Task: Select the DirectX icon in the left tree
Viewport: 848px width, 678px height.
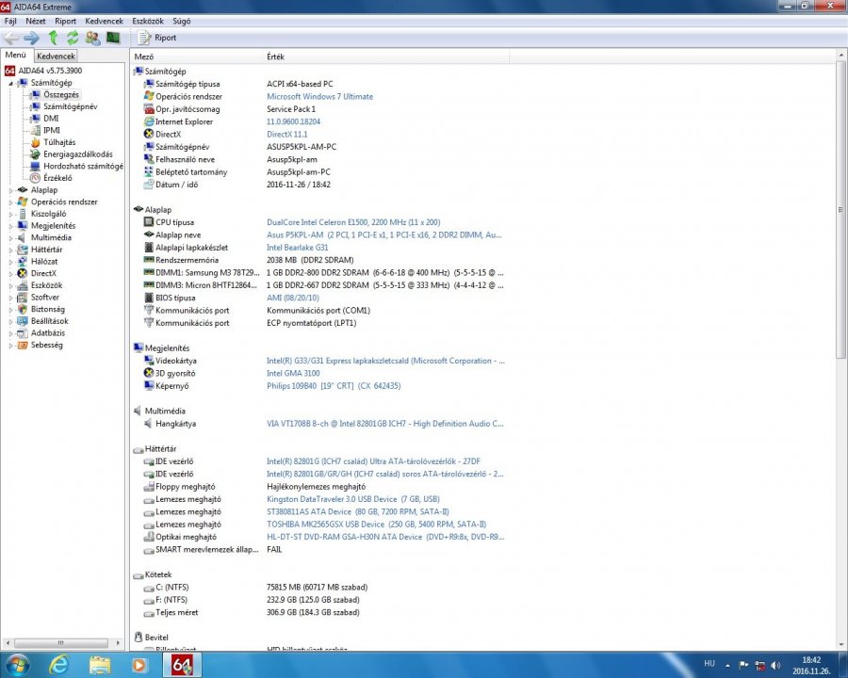Action: [x=23, y=274]
